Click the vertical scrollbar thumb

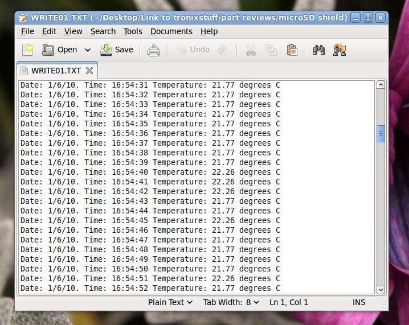(381, 134)
